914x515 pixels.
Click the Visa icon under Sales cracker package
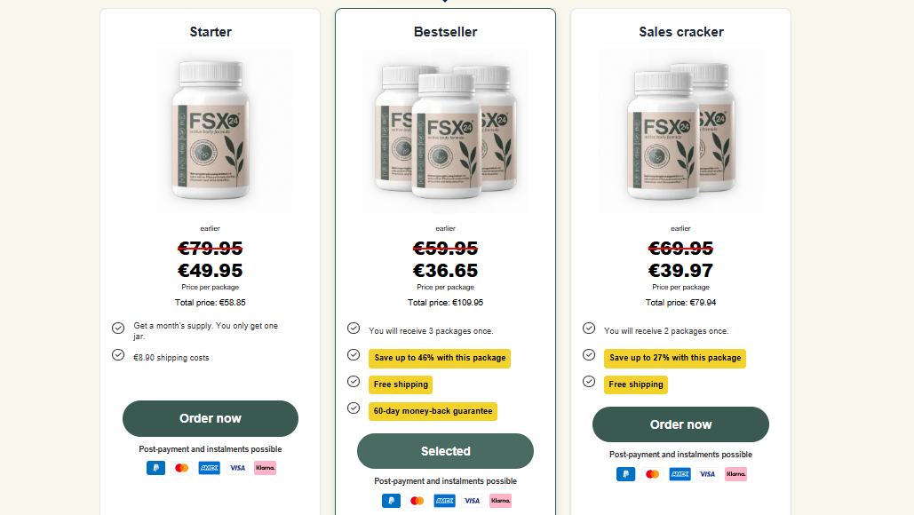pyautogui.click(x=707, y=474)
